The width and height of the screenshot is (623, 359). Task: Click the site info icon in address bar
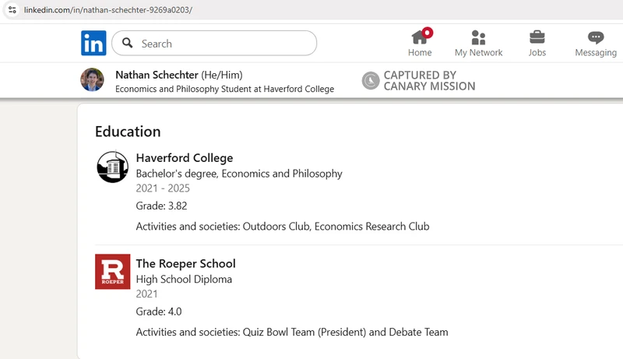12,10
